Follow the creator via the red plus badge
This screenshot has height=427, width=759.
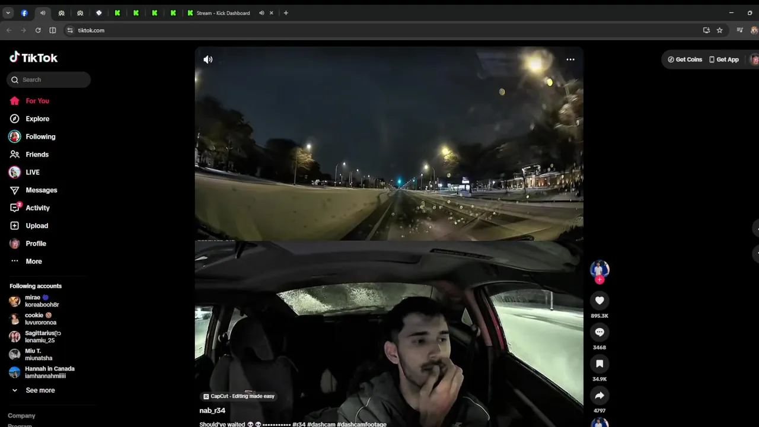599,280
